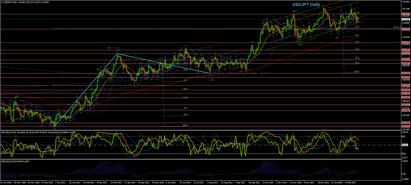This screenshot has height=185, width=411.
Task: Click the blue (2) wave label
Action: (x=212, y=79)
